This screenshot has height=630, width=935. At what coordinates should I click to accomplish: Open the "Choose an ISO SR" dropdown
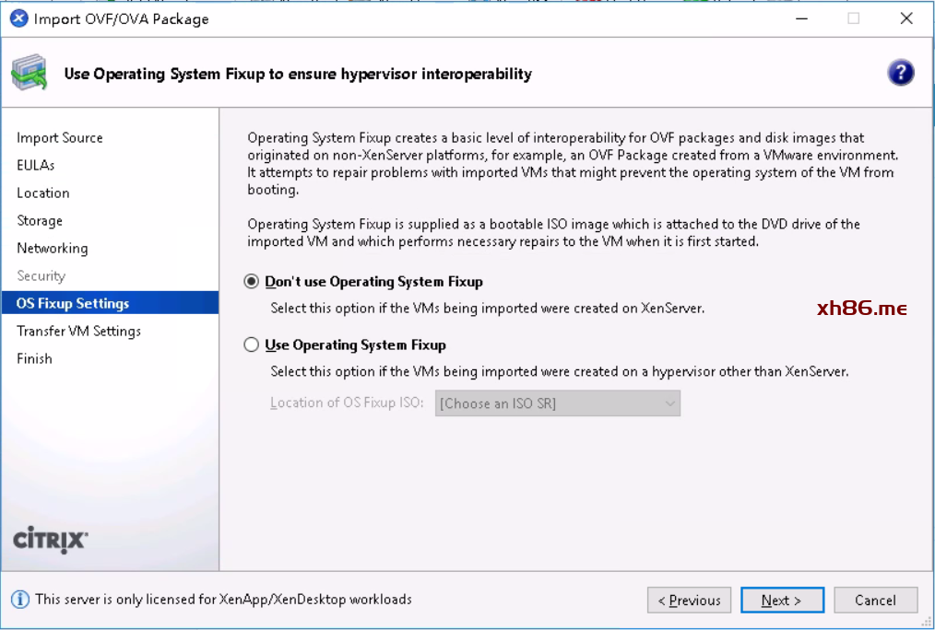558,403
